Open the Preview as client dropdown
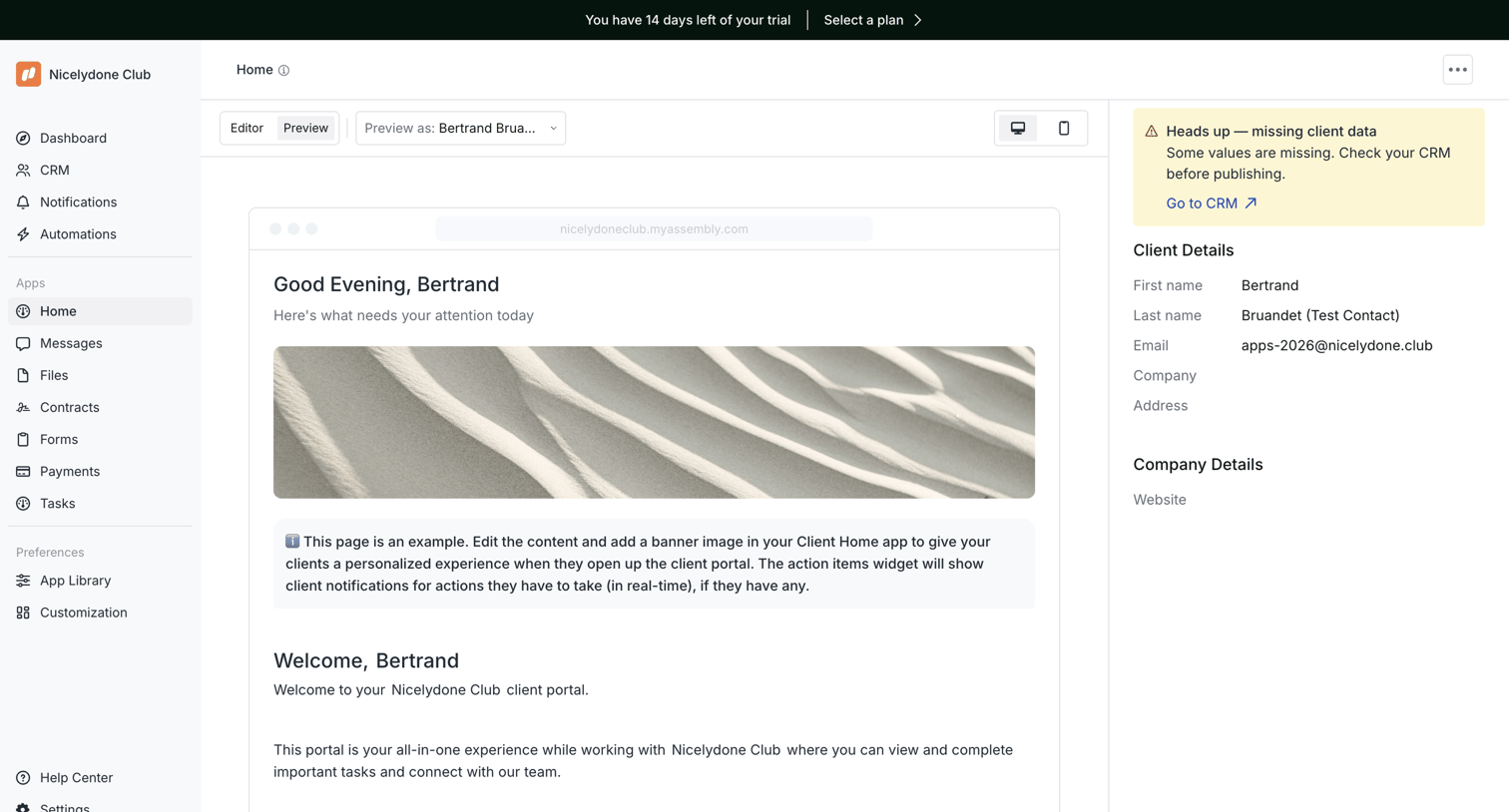 pos(461,128)
